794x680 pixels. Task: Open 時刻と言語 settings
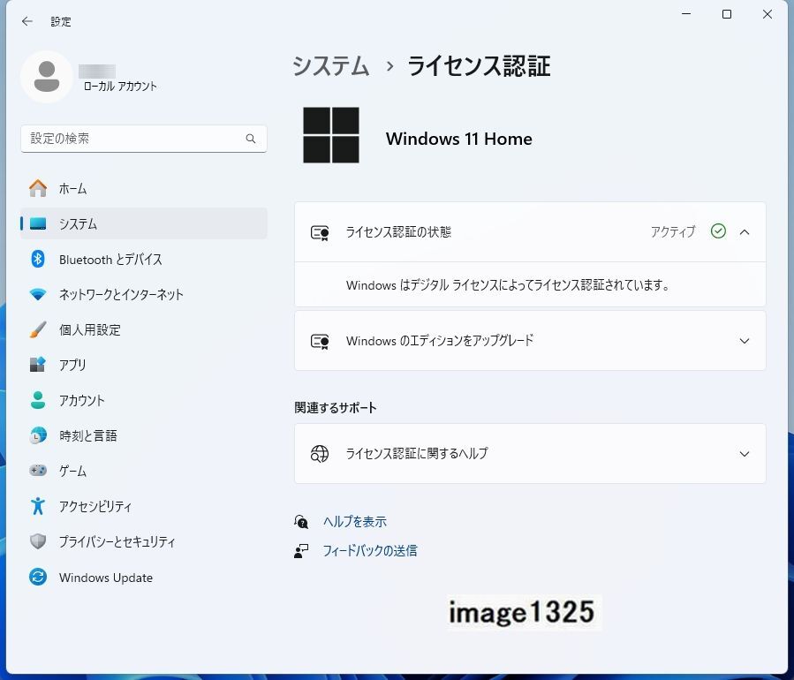(144, 435)
